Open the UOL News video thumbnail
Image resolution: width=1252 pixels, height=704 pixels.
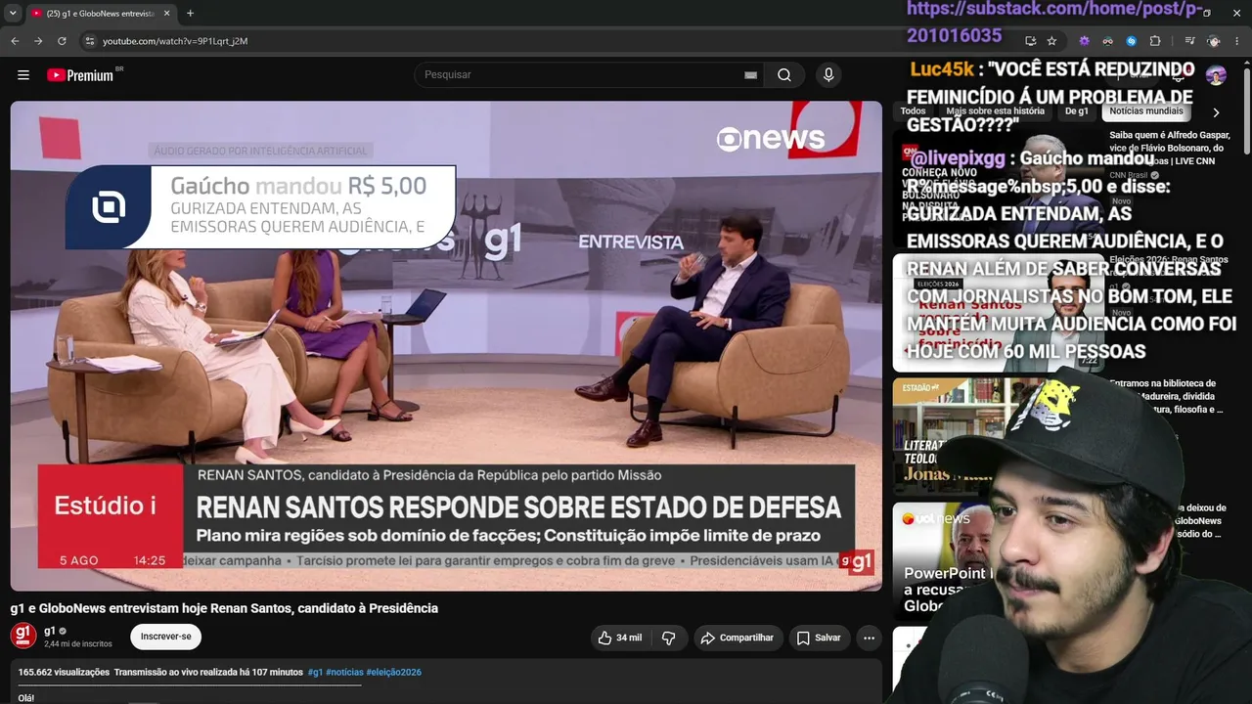tap(998, 561)
